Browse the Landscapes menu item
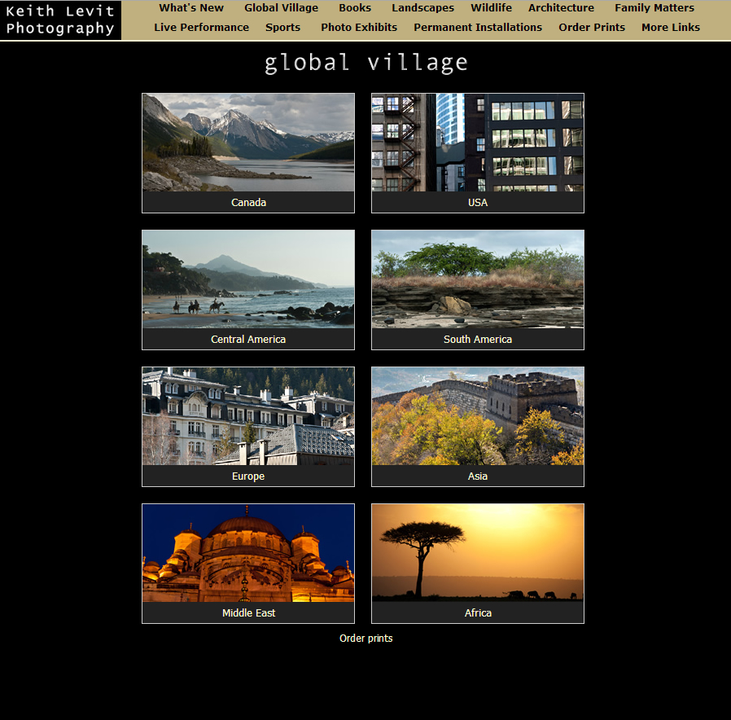Viewport: 731px width, 720px height. 422,8
